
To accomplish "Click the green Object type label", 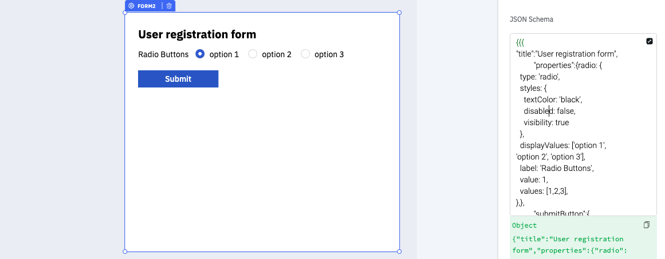I will coord(524,225).
